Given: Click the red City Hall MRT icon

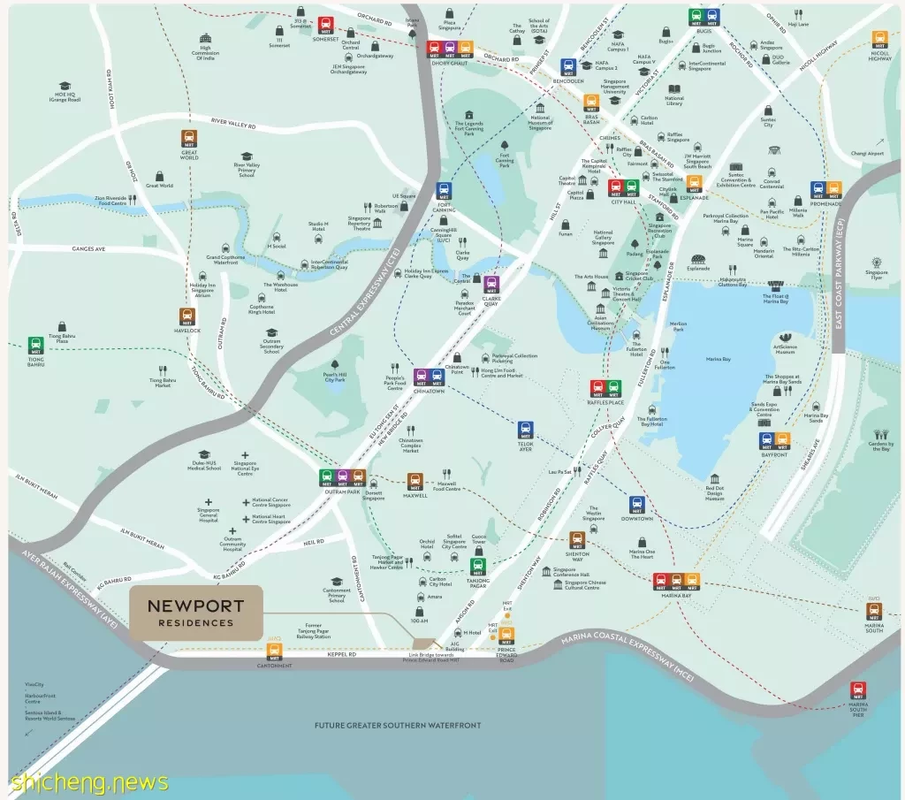Looking at the screenshot, I should point(616,189).
